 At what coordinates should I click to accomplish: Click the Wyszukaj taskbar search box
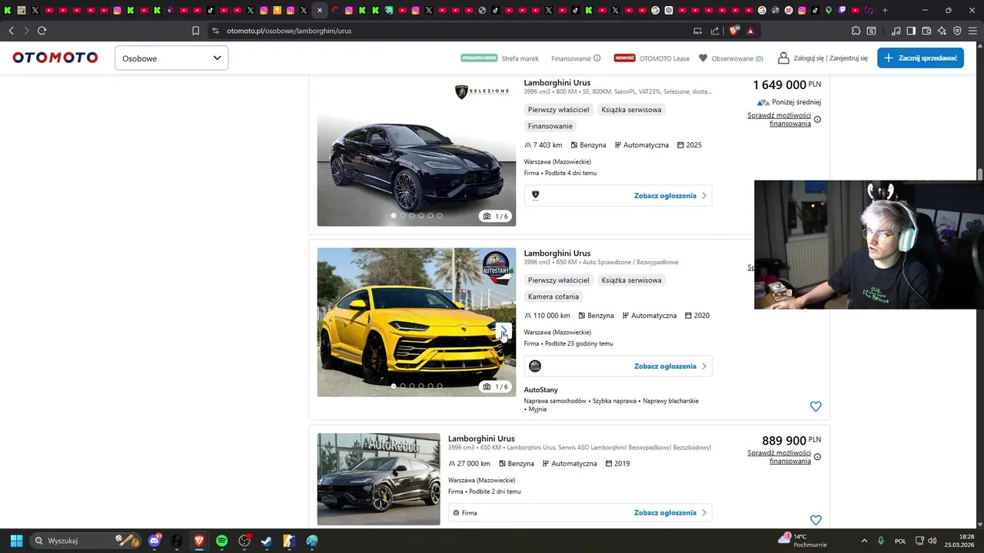[86, 541]
